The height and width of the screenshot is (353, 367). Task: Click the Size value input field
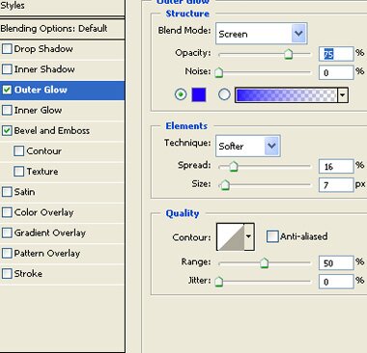[336, 185]
